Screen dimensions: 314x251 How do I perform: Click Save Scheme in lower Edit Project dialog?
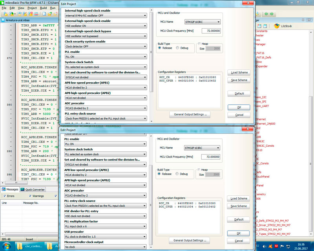pos(238,206)
